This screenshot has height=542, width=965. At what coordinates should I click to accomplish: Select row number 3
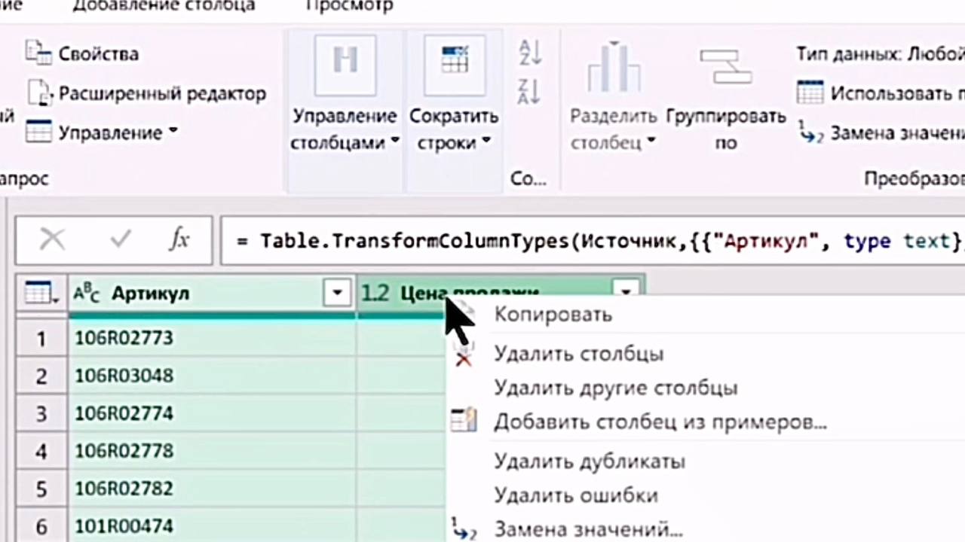(x=41, y=413)
